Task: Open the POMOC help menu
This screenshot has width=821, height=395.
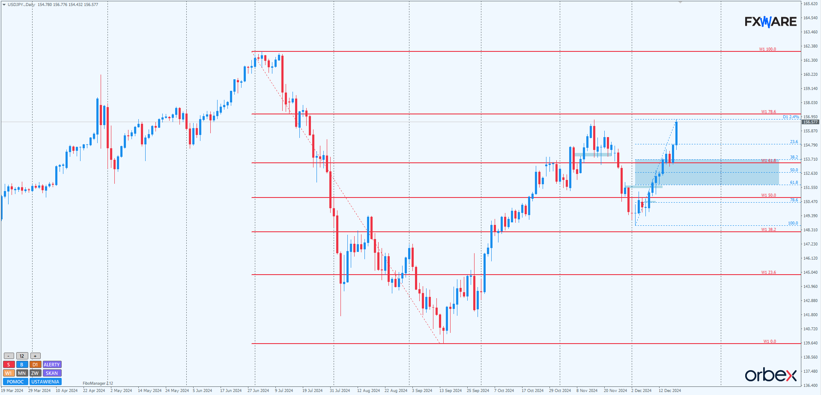Action: (x=15, y=382)
